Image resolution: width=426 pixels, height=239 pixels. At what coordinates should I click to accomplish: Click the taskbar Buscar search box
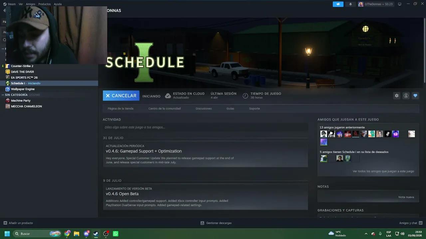coord(37,234)
